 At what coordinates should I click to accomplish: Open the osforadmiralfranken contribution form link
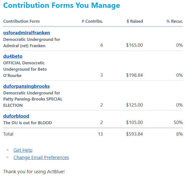coord(27,33)
